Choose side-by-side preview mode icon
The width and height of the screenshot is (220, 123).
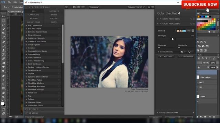click(x=83, y=7)
